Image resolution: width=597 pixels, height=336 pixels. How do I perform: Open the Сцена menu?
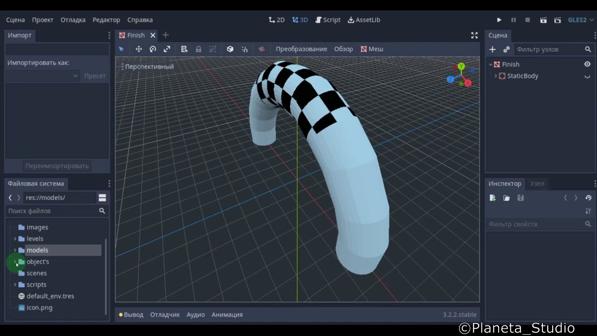15,20
